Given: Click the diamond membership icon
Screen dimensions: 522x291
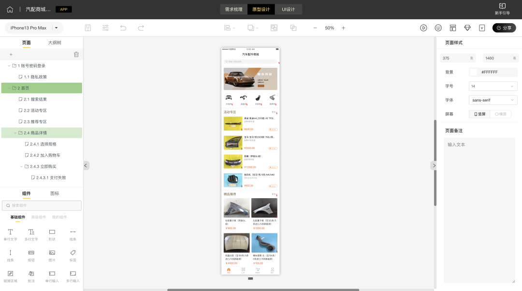Looking at the screenshot, I should coord(467,28).
